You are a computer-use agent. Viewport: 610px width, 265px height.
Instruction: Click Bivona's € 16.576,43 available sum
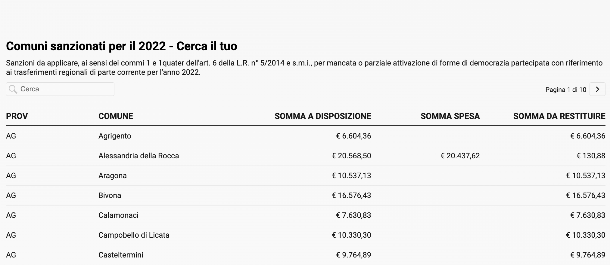(351, 196)
